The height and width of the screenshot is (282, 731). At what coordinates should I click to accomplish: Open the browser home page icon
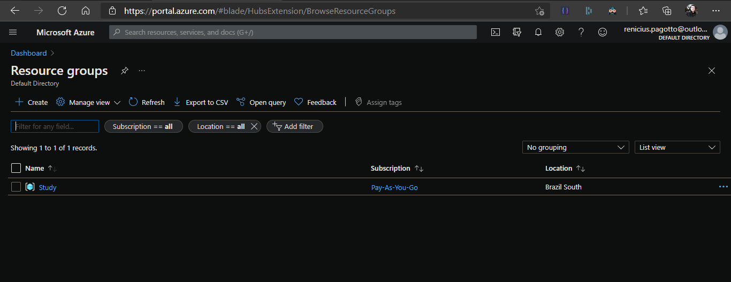pos(86,11)
